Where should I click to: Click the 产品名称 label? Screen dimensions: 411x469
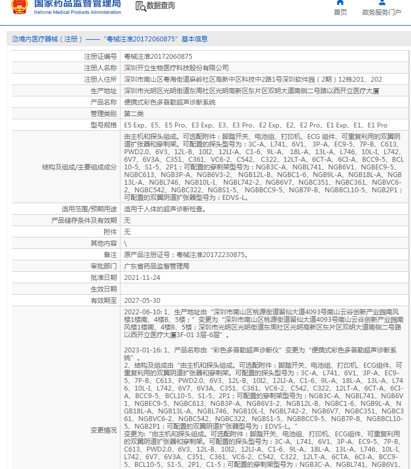click(104, 102)
